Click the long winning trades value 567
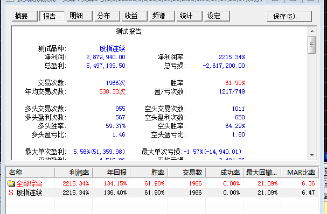This screenshot has height=214, width=327. pyautogui.click(x=120, y=117)
